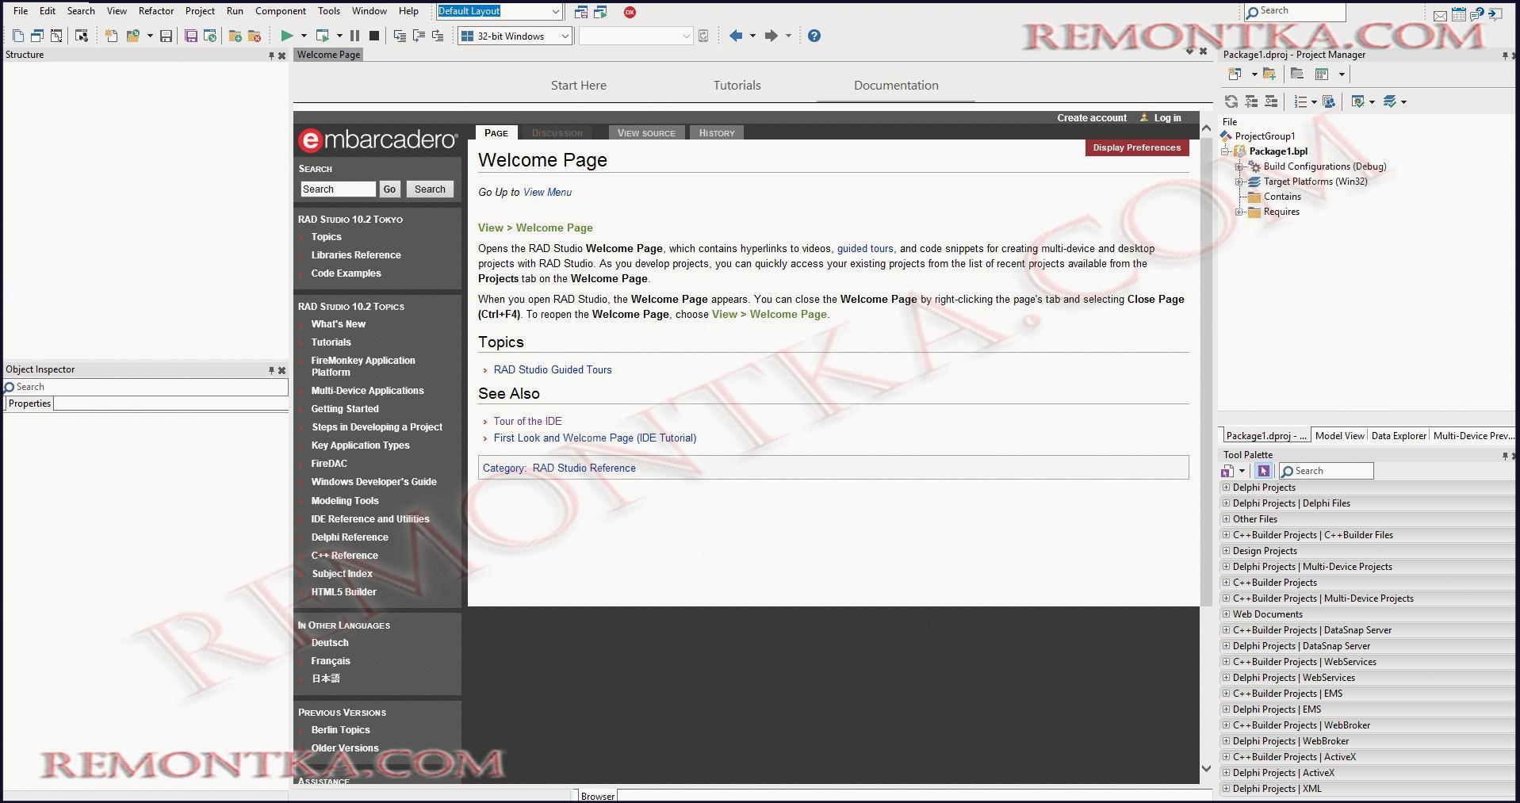The image size is (1520, 803).
Task: Switch to the Tutorials tab
Action: (737, 86)
